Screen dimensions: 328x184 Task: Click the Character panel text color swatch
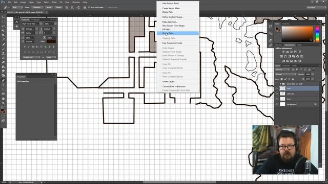point(51,41)
